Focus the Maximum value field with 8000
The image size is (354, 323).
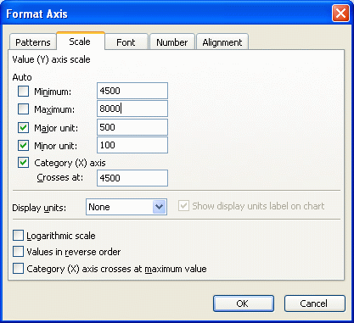pyautogui.click(x=132, y=109)
